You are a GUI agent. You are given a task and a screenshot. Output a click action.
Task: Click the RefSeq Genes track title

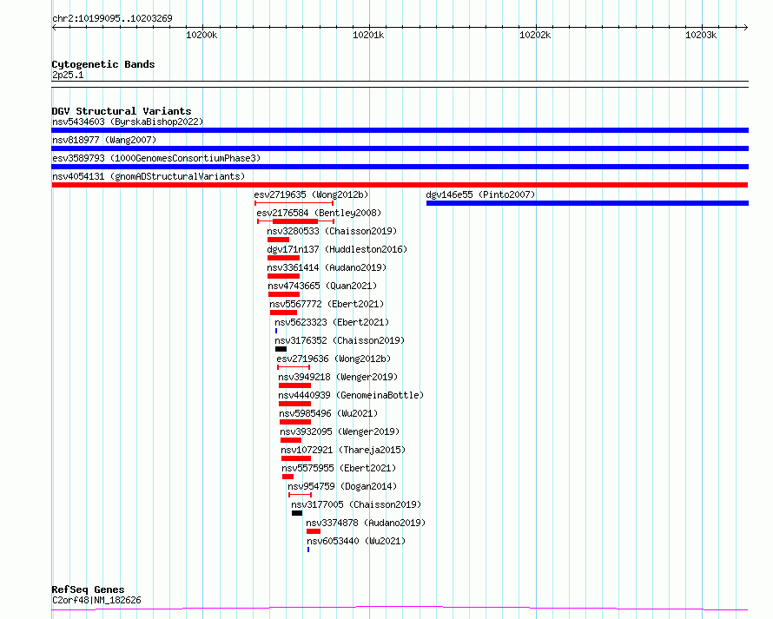(x=89, y=590)
